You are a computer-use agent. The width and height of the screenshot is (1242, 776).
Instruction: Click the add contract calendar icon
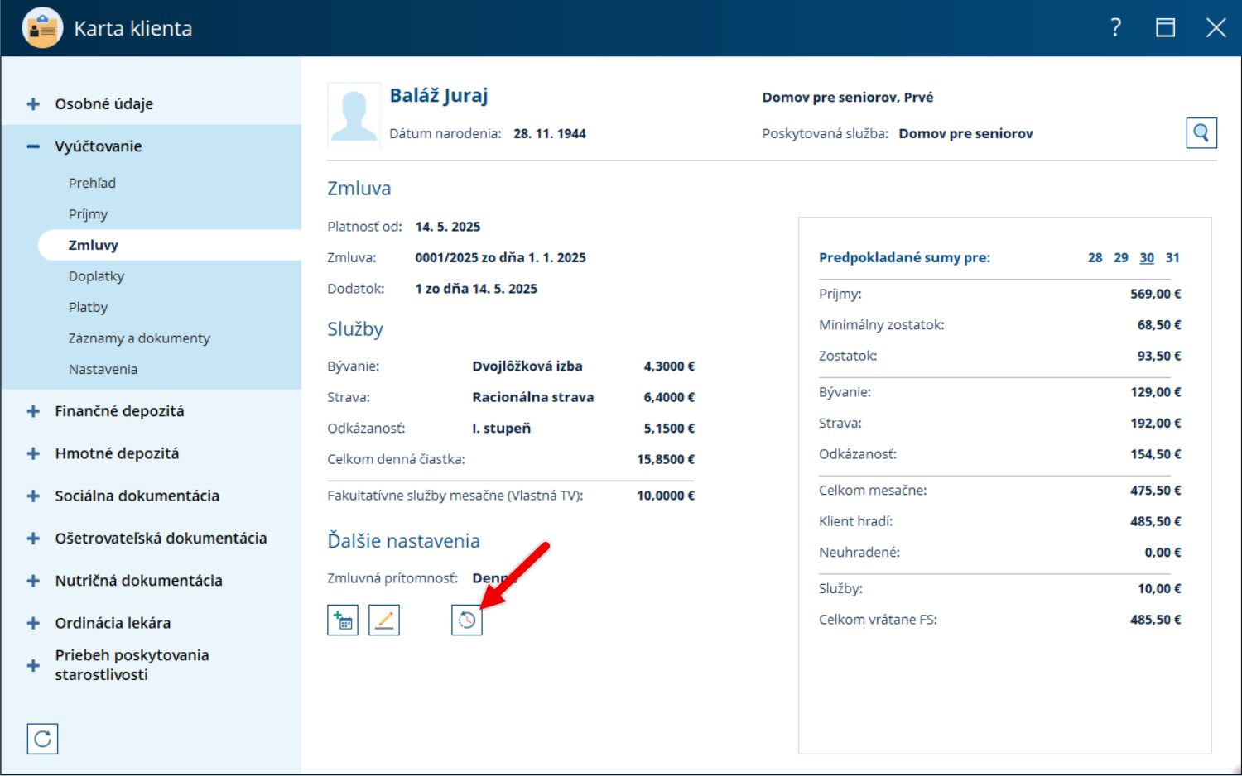(x=343, y=620)
